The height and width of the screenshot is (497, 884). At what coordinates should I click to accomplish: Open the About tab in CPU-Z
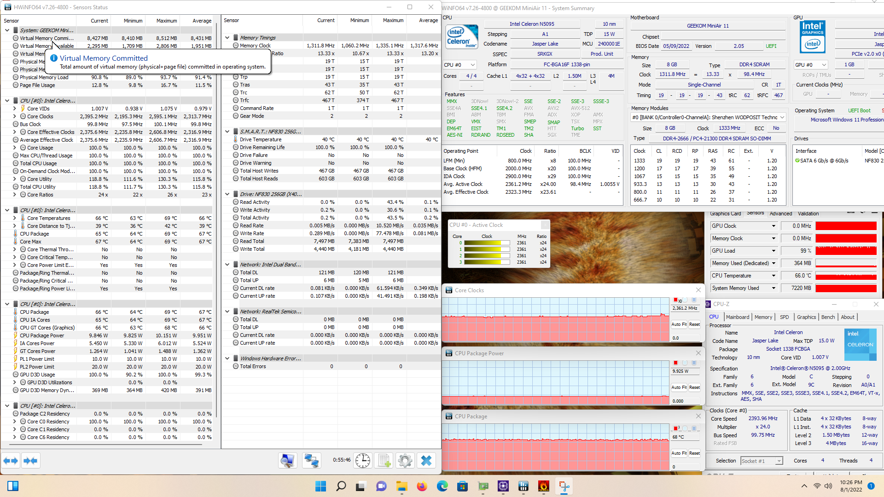[x=848, y=317]
